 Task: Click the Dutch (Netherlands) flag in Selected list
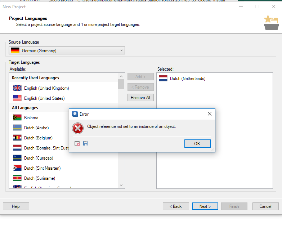click(163, 78)
